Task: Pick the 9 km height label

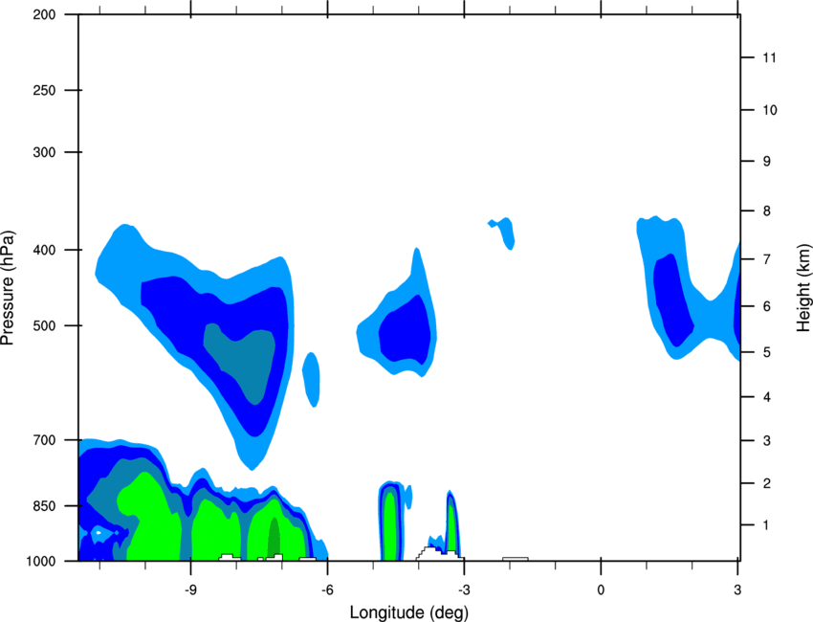Action: pyautogui.click(x=767, y=162)
